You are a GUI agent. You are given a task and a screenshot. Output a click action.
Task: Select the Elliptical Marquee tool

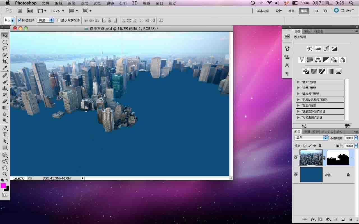tap(5, 42)
